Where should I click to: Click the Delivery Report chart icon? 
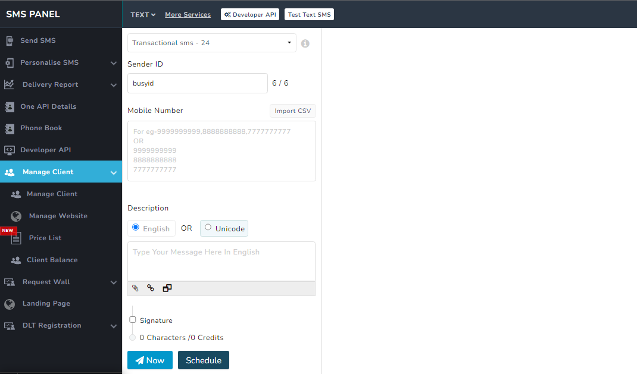(x=9, y=84)
